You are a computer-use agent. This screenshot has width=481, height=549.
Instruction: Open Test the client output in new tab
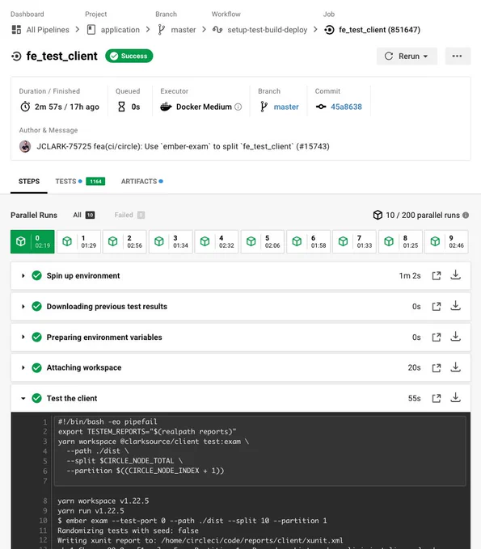pos(437,399)
